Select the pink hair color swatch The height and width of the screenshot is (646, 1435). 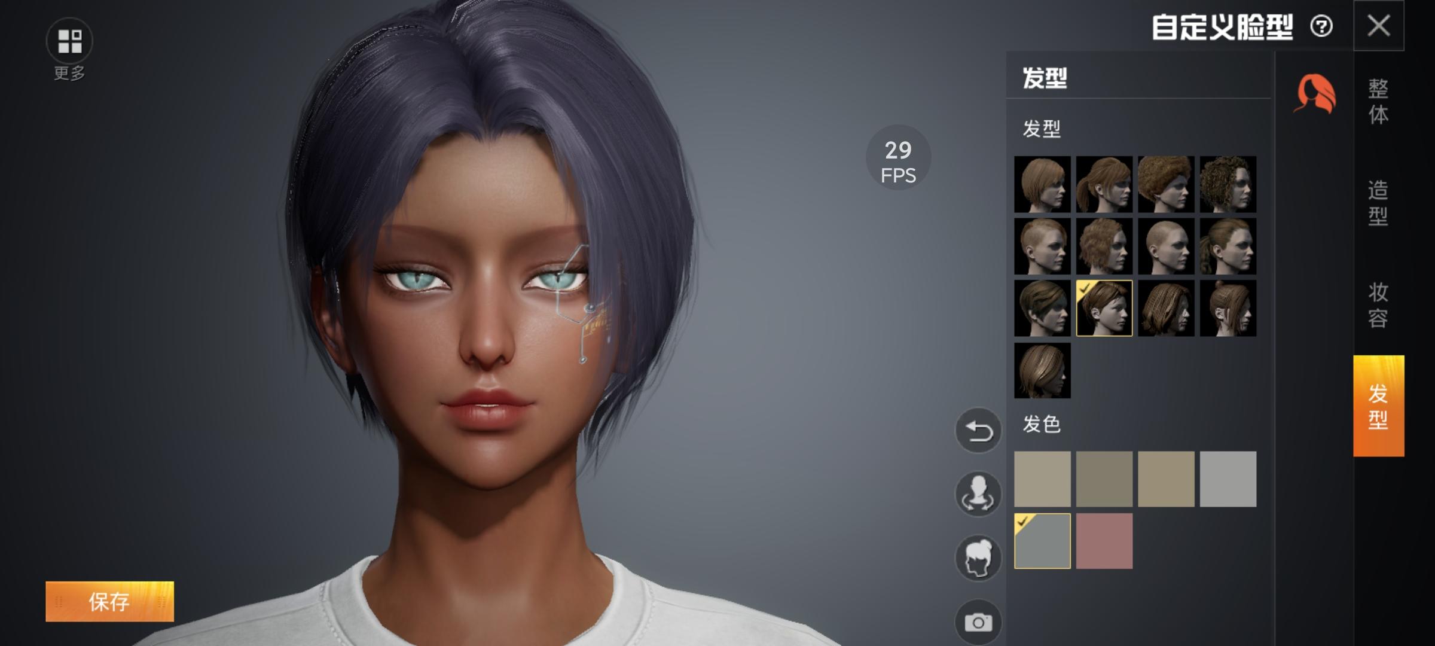pos(1104,541)
